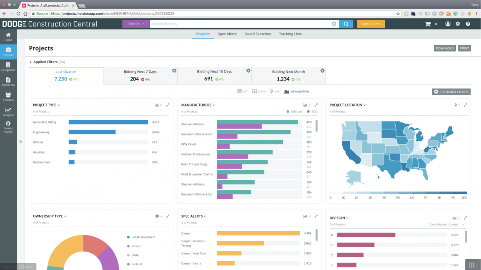Click the Download button
The width and height of the screenshot is (481, 270).
coord(445,48)
